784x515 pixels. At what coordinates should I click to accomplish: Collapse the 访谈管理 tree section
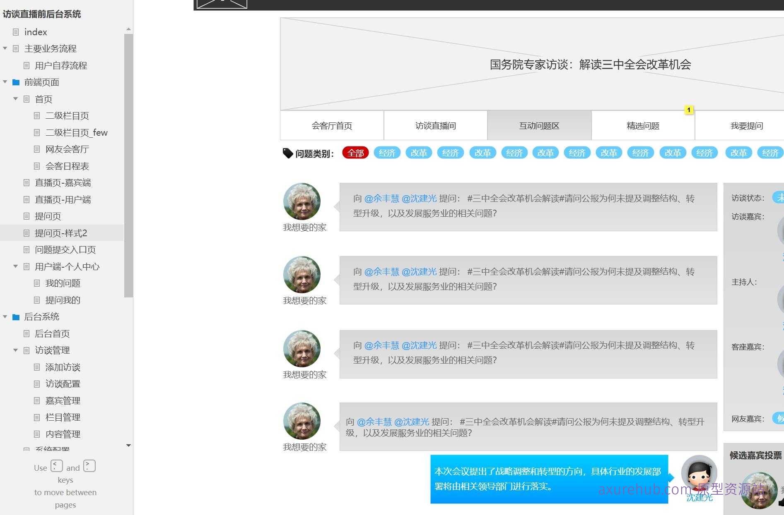click(x=15, y=350)
